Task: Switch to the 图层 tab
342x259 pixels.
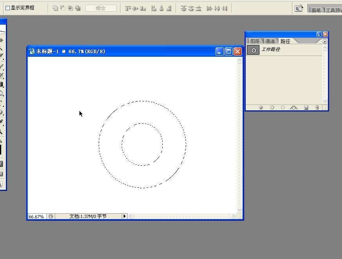Action: (256, 40)
